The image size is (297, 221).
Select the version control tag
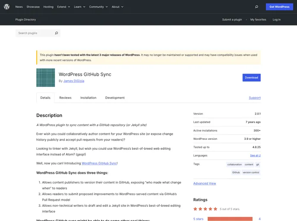click(x=251, y=172)
